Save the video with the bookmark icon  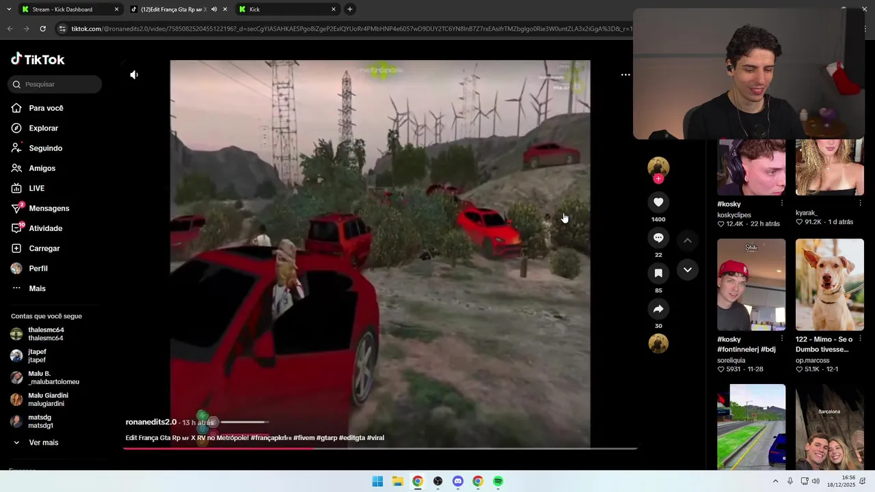coord(658,273)
